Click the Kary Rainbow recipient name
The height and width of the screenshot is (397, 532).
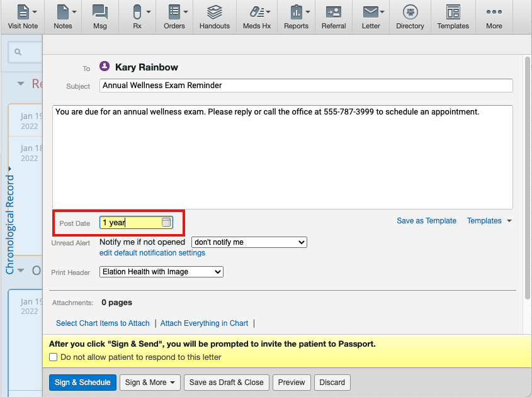(147, 67)
